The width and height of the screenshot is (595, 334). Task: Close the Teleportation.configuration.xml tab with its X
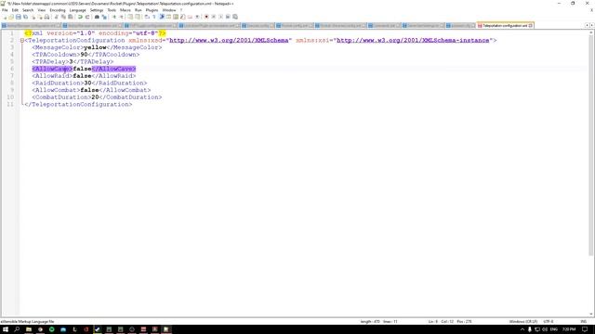tap(531, 25)
